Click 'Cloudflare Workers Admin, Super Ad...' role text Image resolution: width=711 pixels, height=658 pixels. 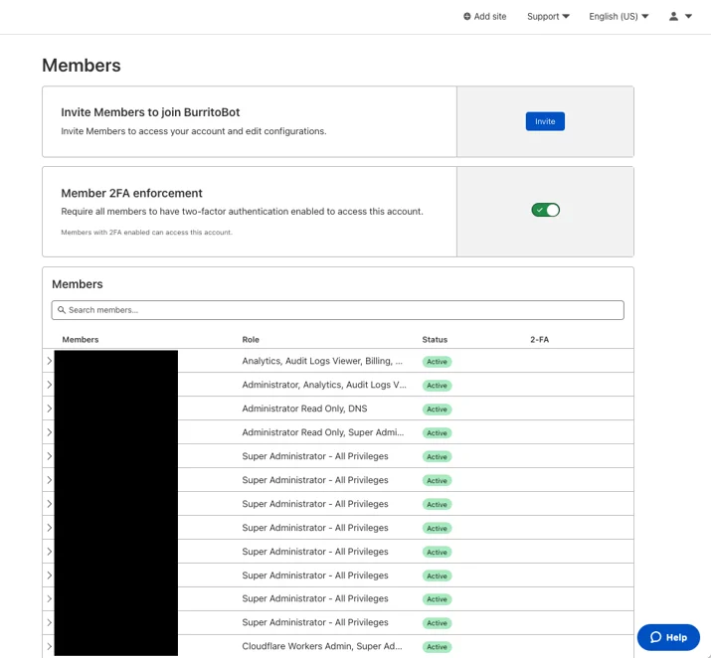[322, 646]
